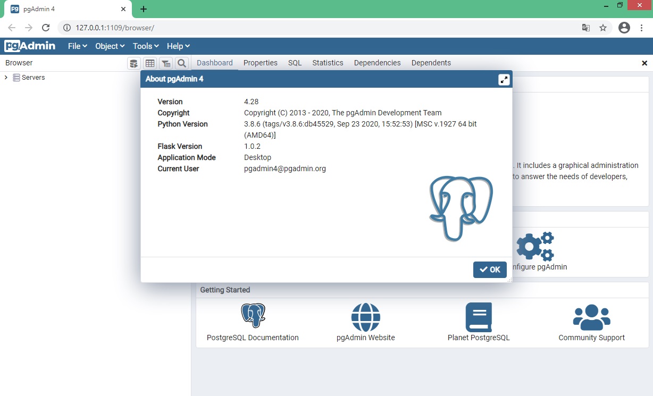The width and height of the screenshot is (653, 396).
Task: Click the Flask version 1.0.2 text
Action: (x=252, y=146)
